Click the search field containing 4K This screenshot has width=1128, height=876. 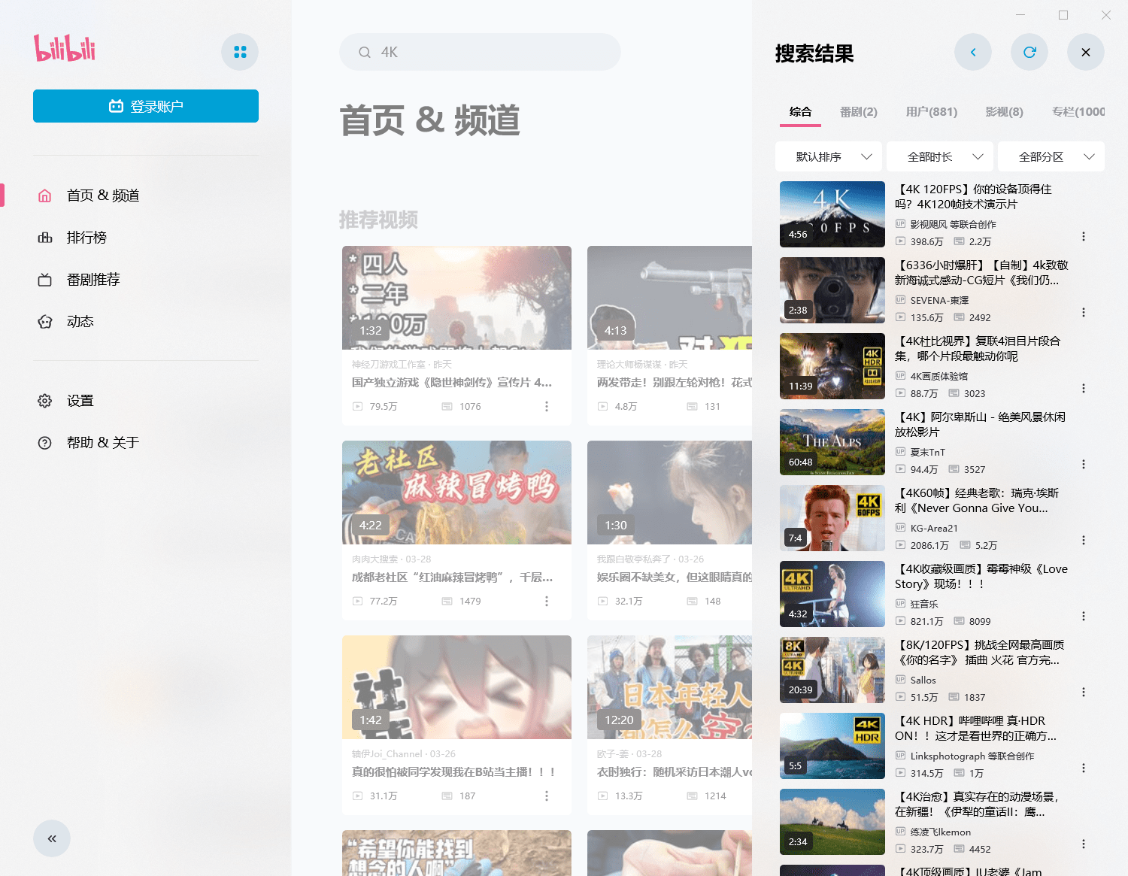point(480,52)
